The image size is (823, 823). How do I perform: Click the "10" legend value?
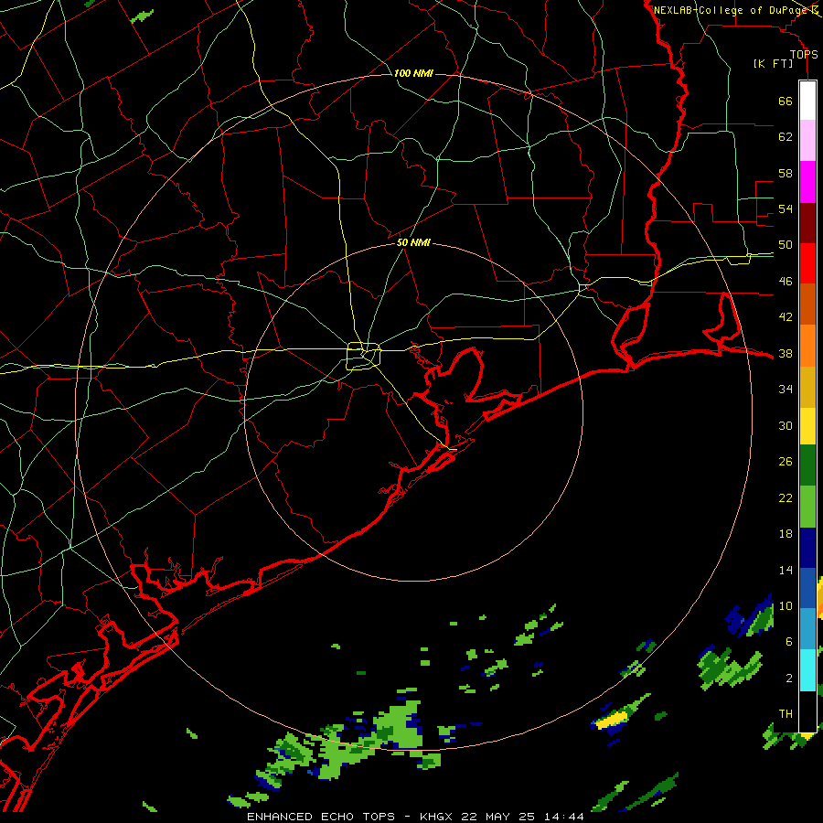786,606
